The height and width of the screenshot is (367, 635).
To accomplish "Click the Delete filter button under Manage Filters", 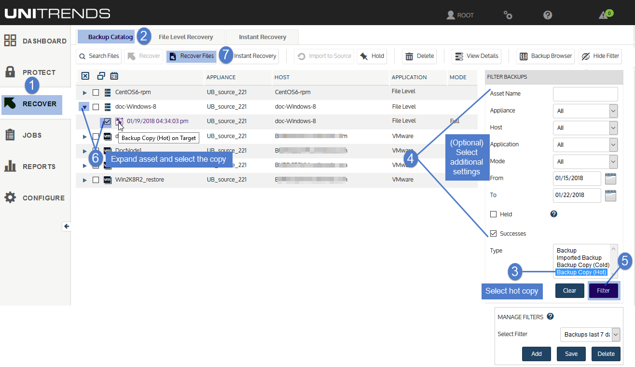I will pyautogui.click(x=606, y=354).
